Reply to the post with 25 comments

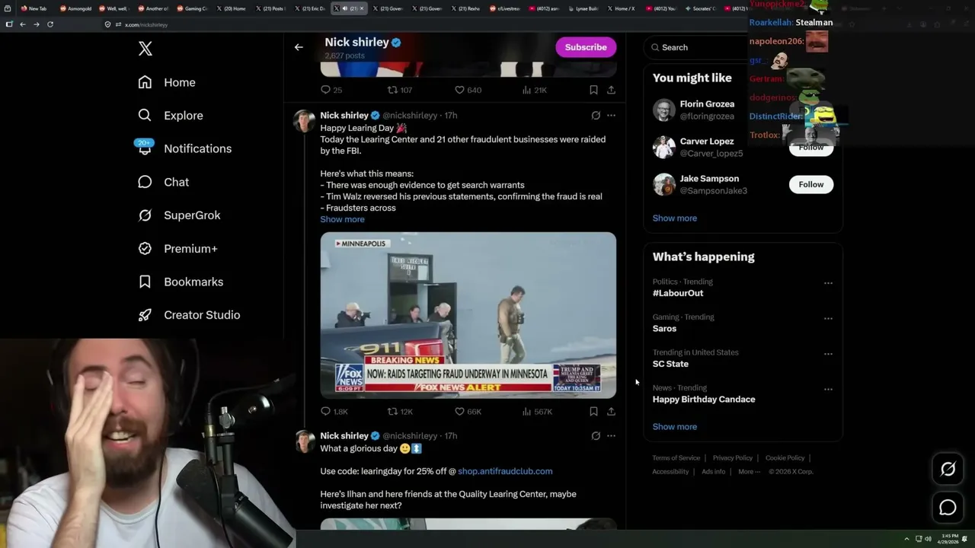(331, 90)
